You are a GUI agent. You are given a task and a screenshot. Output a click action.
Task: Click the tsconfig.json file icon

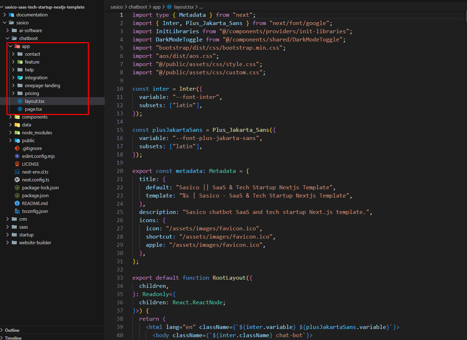click(17, 211)
